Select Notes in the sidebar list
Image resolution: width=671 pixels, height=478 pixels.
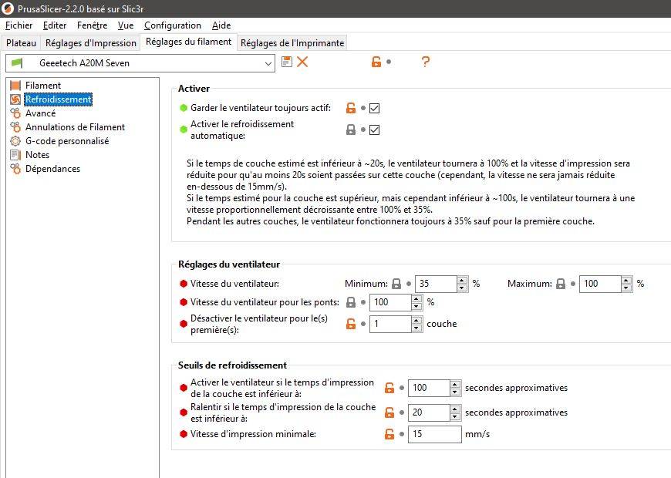(x=37, y=155)
